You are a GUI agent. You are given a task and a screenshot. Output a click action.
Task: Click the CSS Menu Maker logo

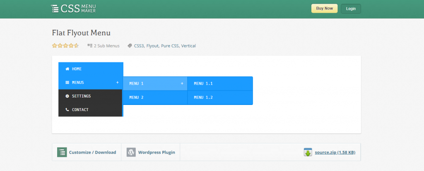pos(73,9)
